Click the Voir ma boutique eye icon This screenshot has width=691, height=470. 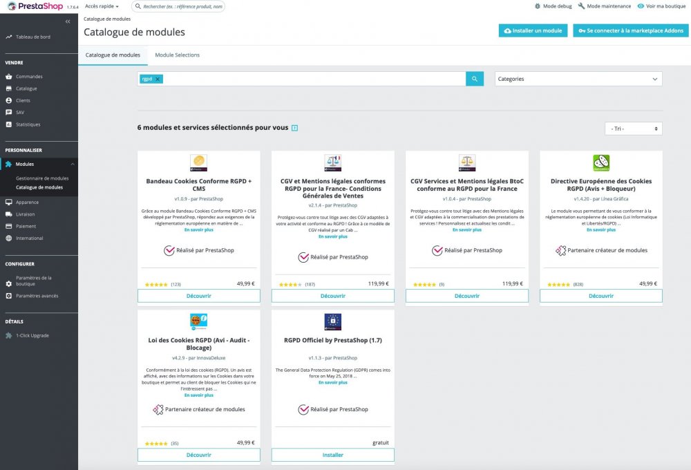click(x=641, y=6)
